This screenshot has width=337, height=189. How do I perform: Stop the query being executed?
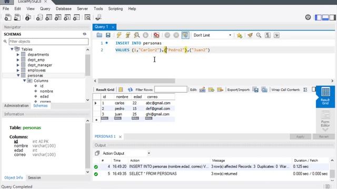point(145,35)
